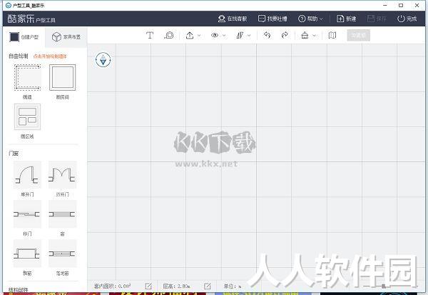Expand the upload/export dropdown arrow
The height and width of the screenshot is (295, 428).
199,36
